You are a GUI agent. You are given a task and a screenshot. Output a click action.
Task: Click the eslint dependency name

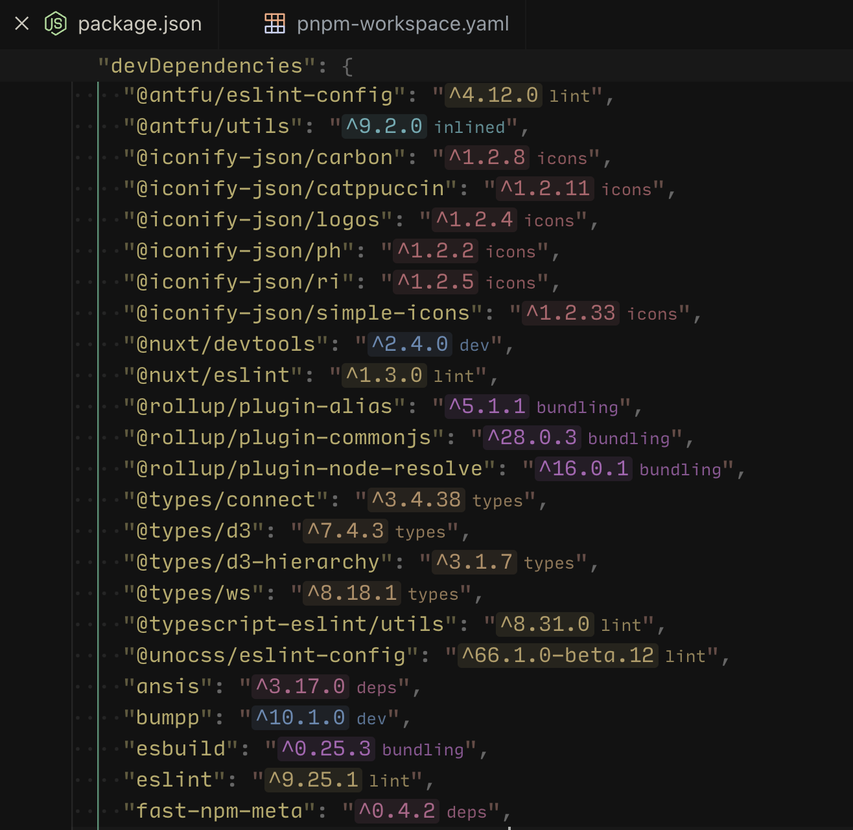(171, 780)
